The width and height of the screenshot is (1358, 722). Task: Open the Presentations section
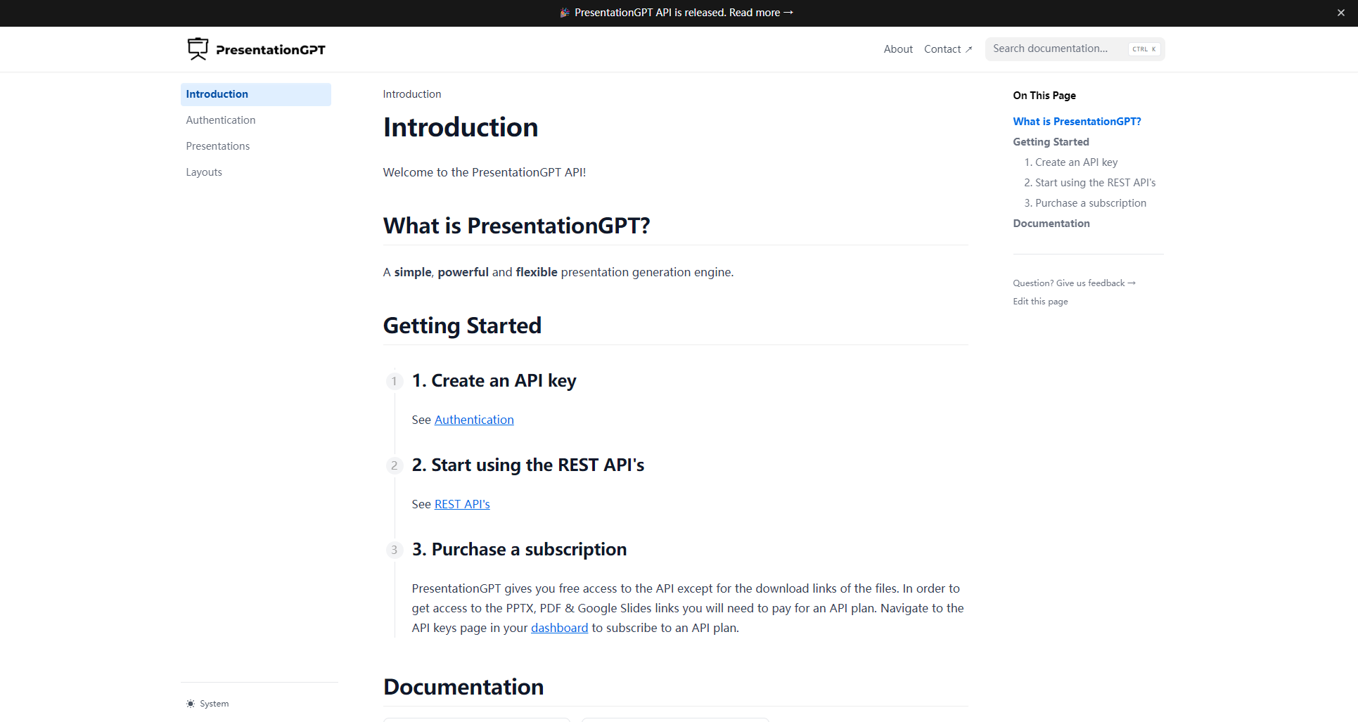[218, 146]
